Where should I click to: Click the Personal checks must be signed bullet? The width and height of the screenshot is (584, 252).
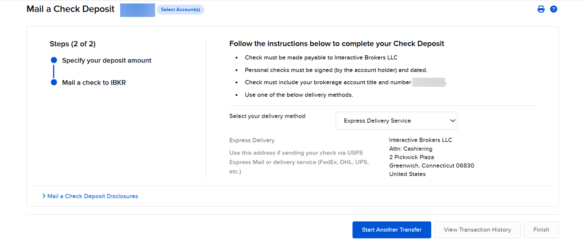[336, 70]
